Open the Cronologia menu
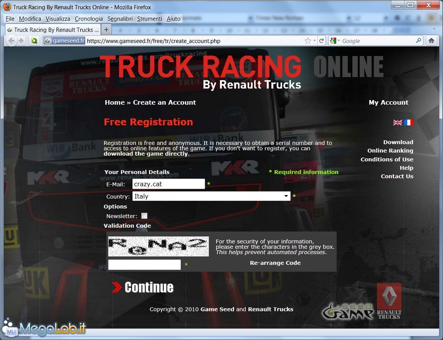The image size is (443, 340). tap(89, 19)
